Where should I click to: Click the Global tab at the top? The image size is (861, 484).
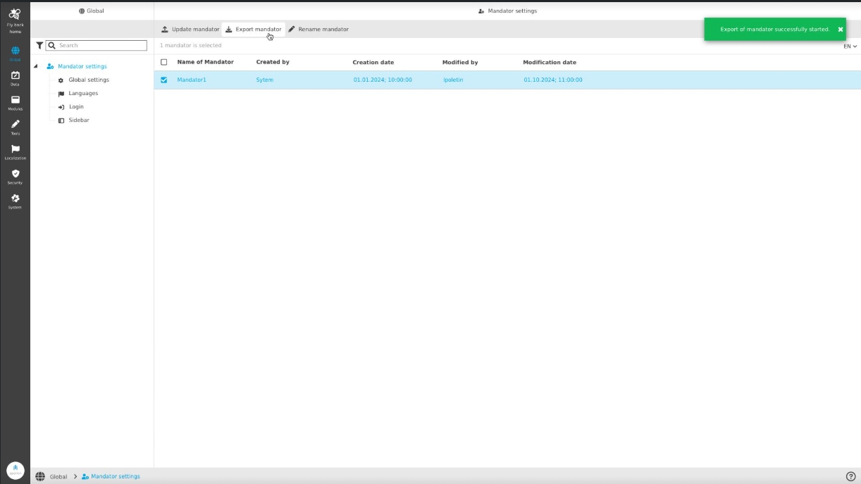coord(92,11)
